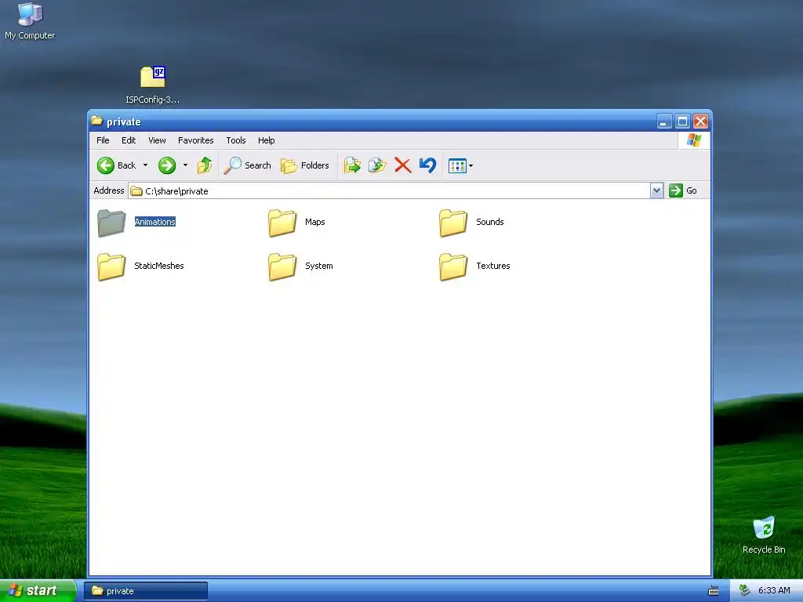Select the System folder icon

[x=282, y=267]
